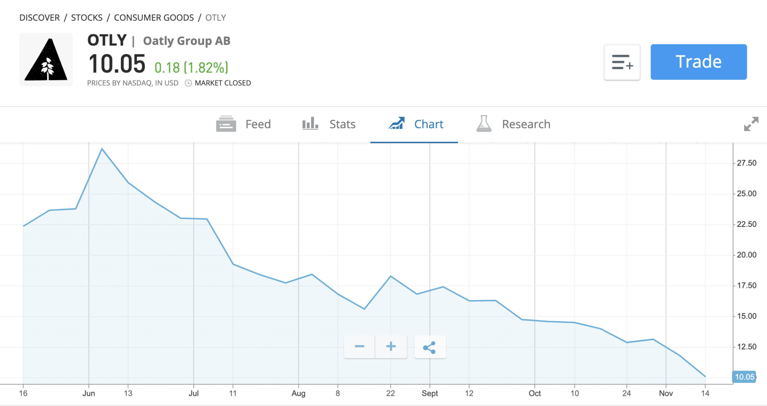
Task: Click the Trade button
Action: pyautogui.click(x=698, y=62)
